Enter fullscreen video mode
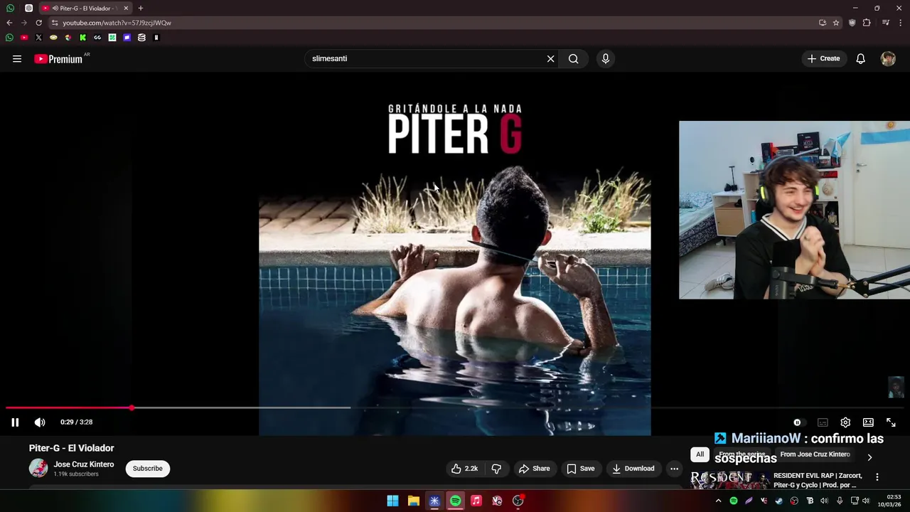The height and width of the screenshot is (512, 910). click(891, 422)
